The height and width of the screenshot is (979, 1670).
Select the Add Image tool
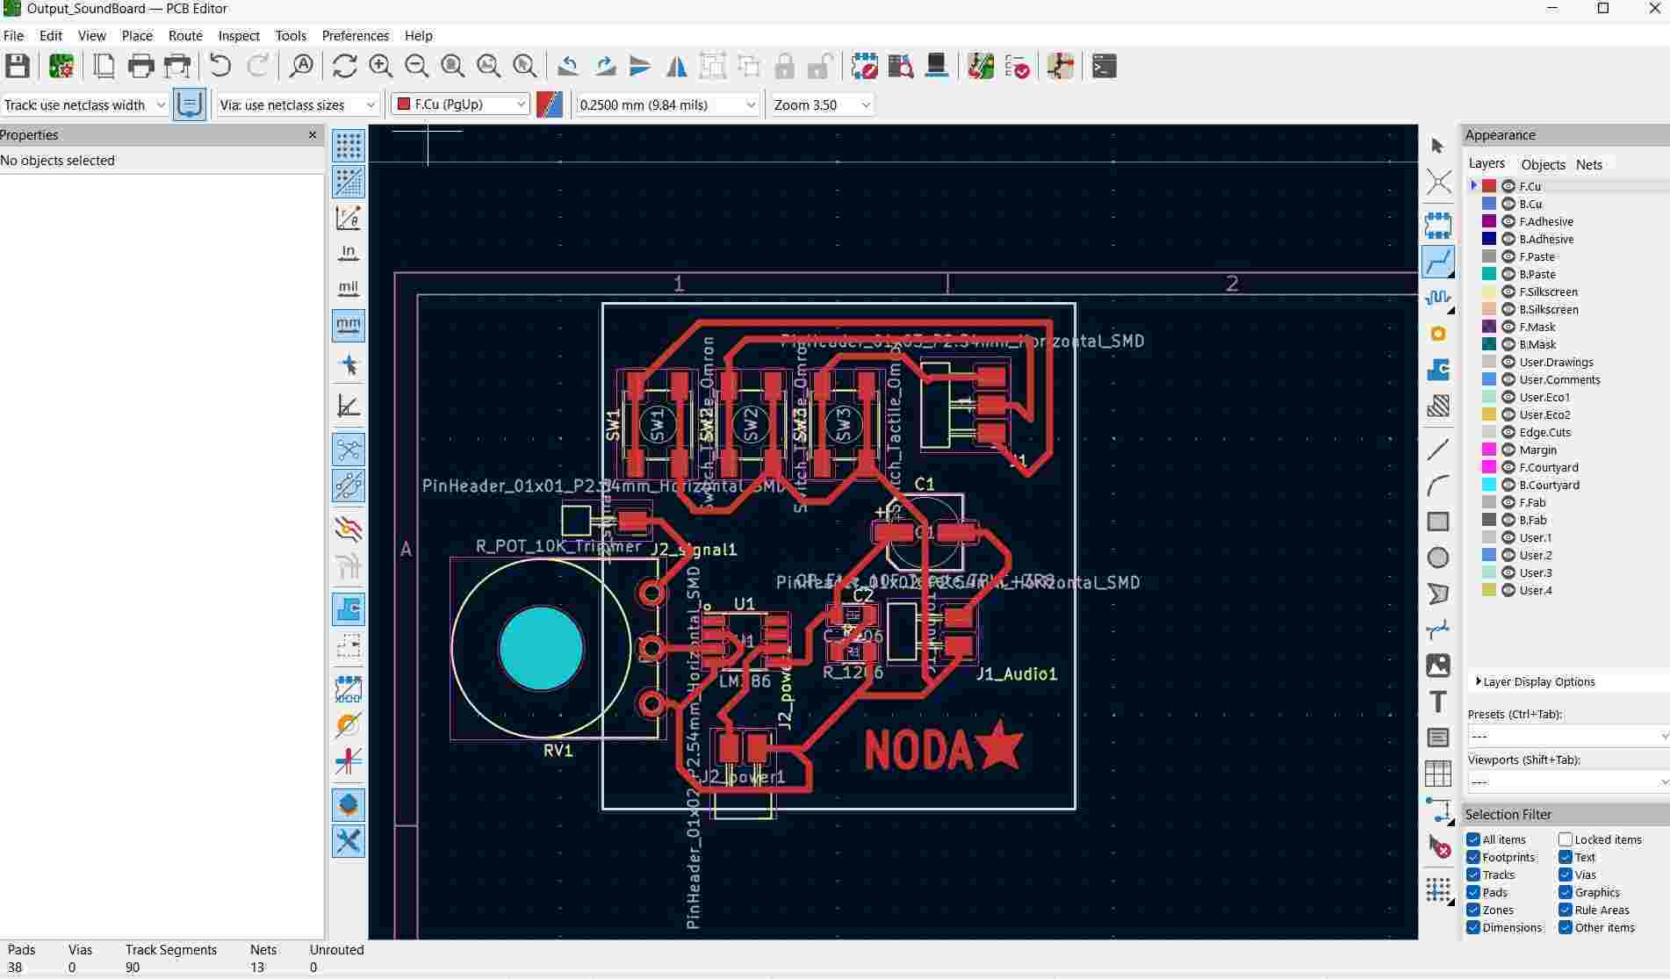[x=1438, y=666]
